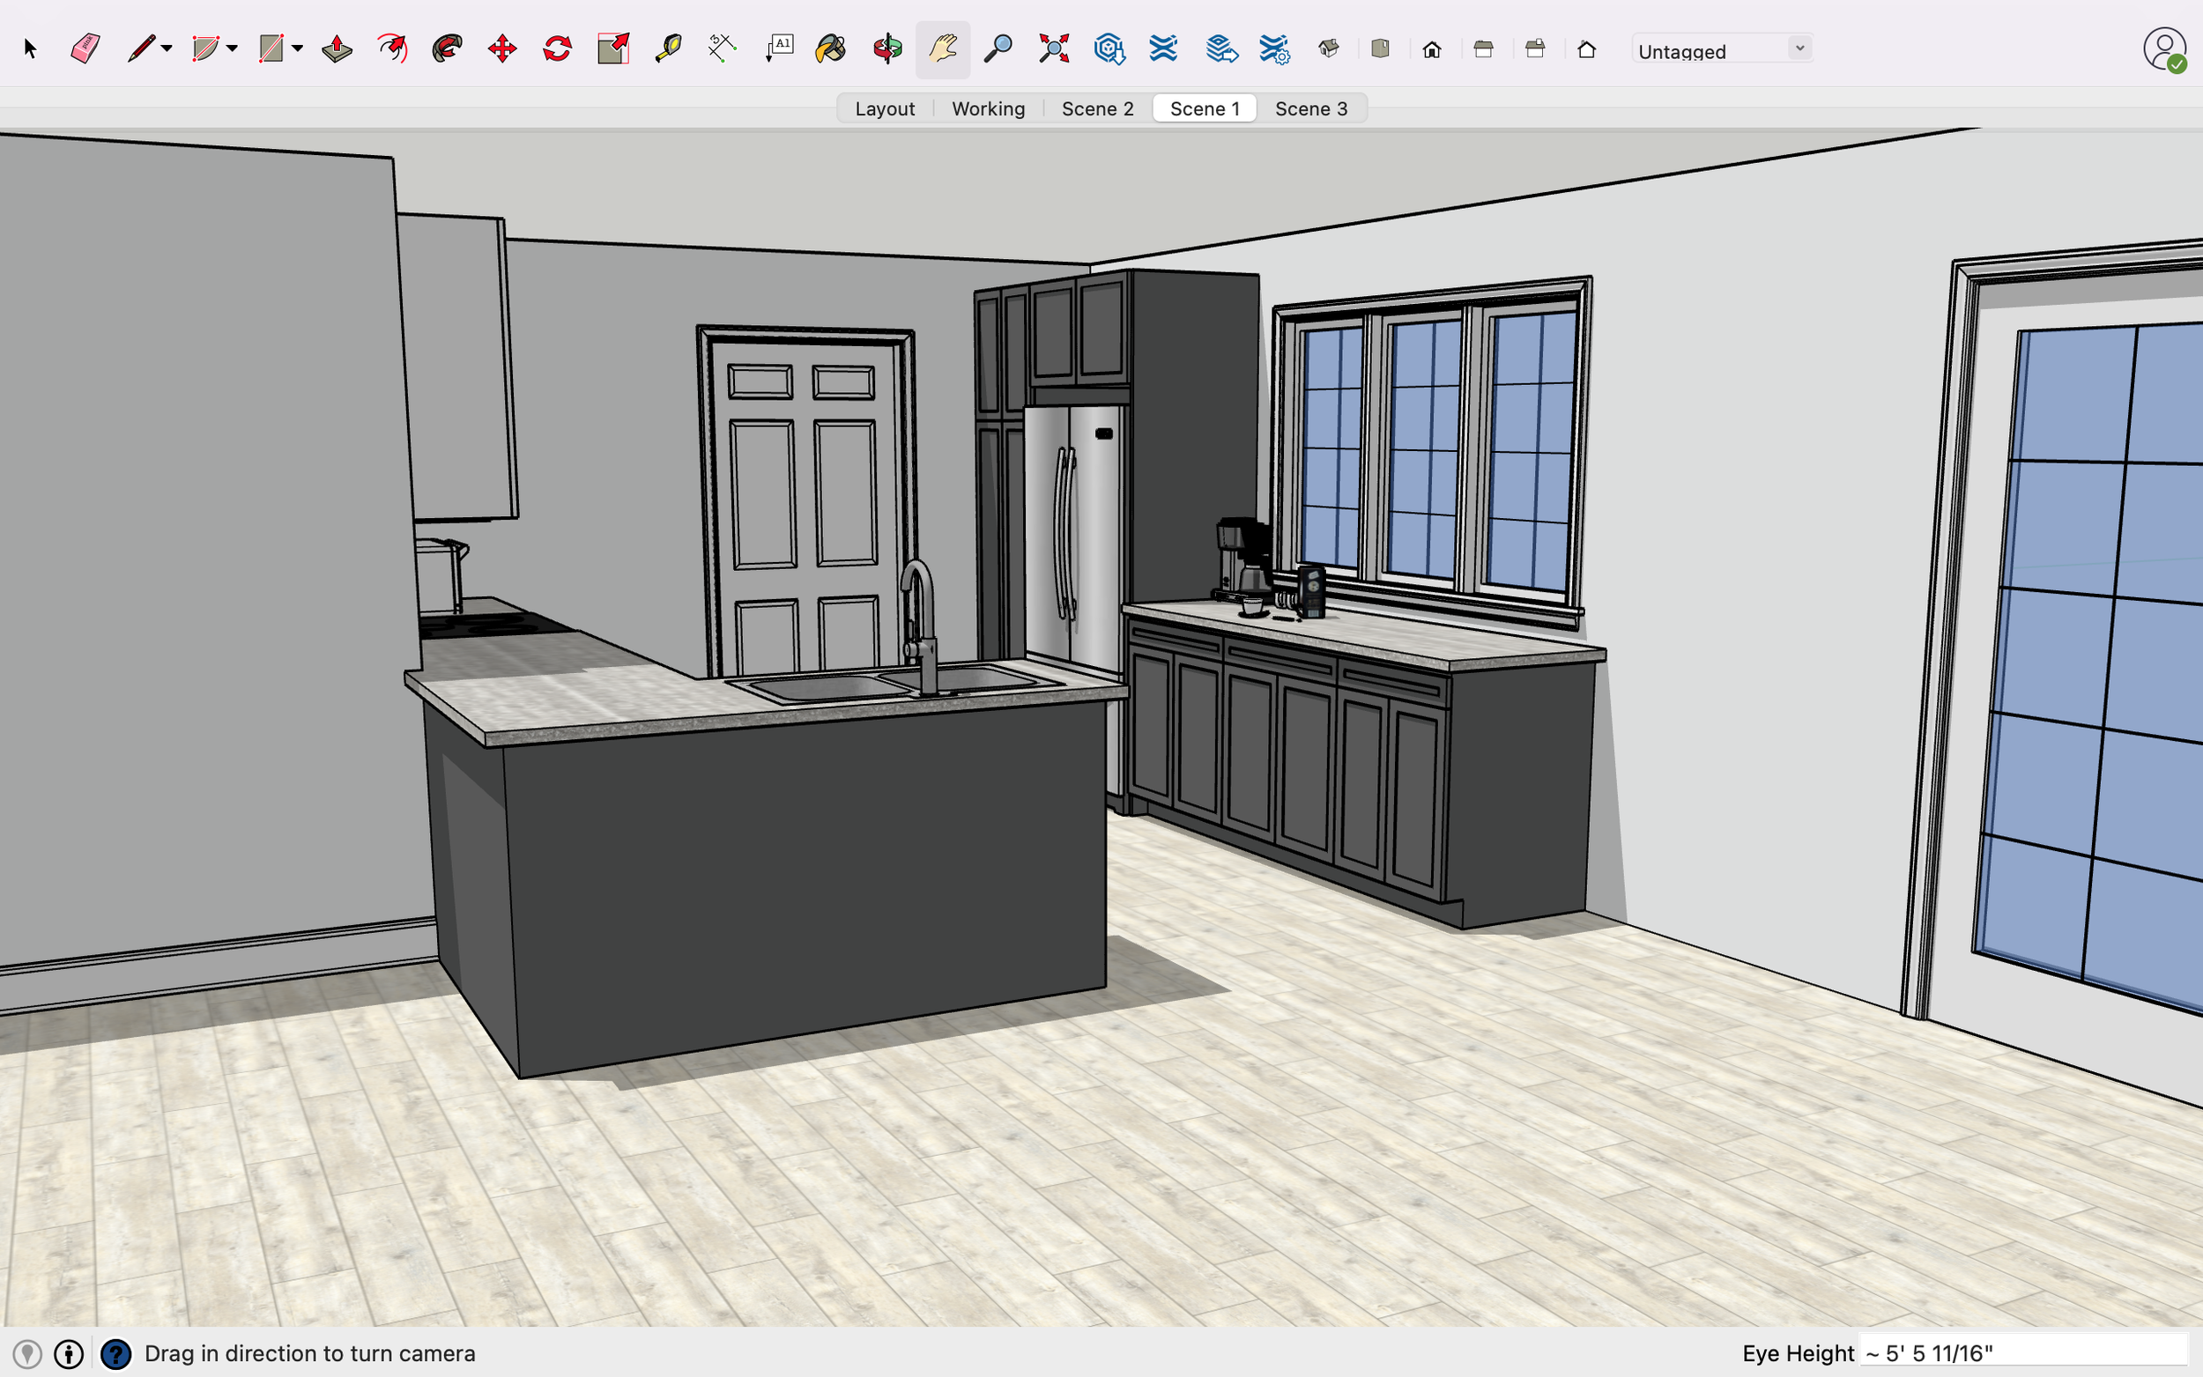Select the Orbit tool

(x=887, y=48)
